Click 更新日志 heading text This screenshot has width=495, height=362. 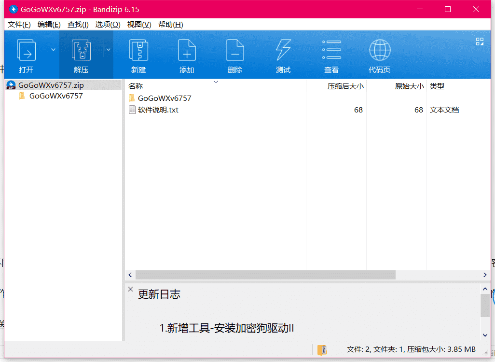tap(159, 294)
